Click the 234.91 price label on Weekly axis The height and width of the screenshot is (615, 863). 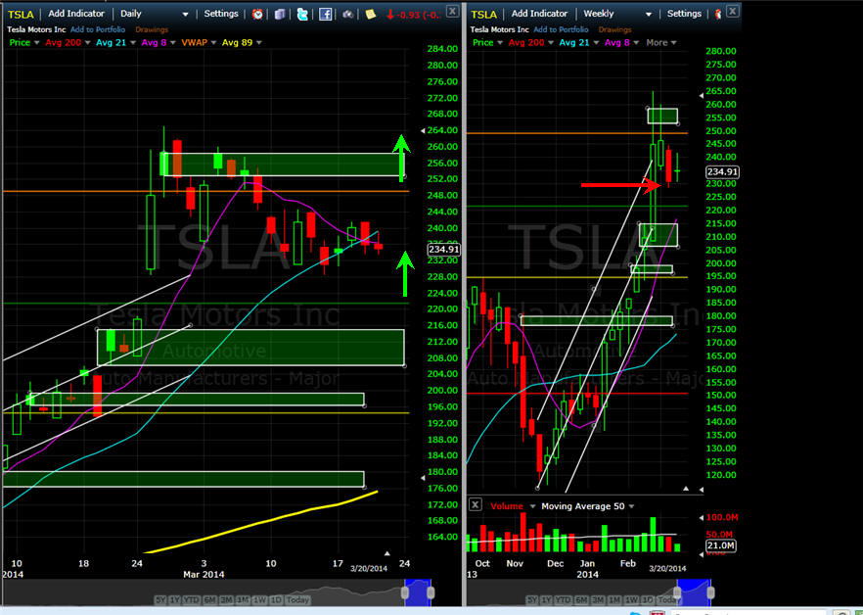pyautogui.click(x=722, y=172)
